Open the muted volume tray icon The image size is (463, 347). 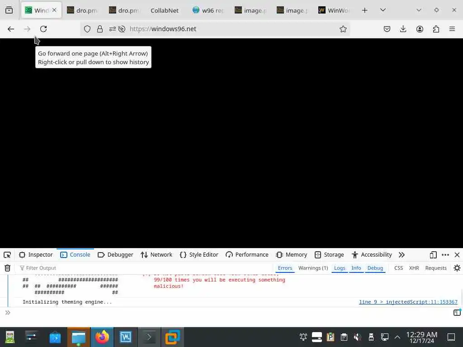357,337
